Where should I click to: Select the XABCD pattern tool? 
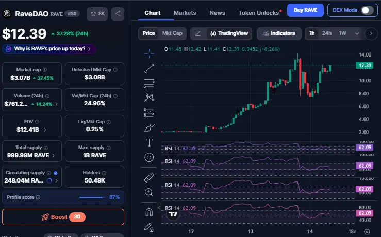[x=149, y=98]
